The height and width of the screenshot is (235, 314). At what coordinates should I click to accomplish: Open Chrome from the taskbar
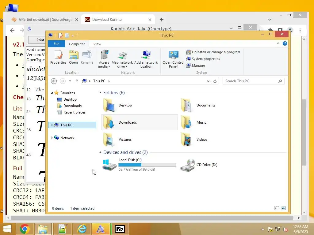[25, 229]
